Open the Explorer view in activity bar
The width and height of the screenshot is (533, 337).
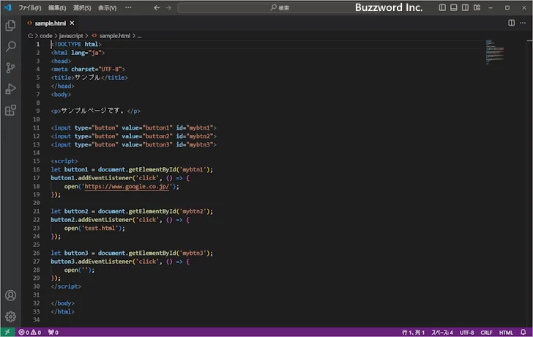pos(10,25)
